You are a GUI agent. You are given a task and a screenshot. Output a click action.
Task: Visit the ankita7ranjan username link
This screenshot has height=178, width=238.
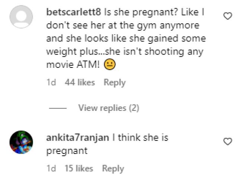click(x=78, y=138)
